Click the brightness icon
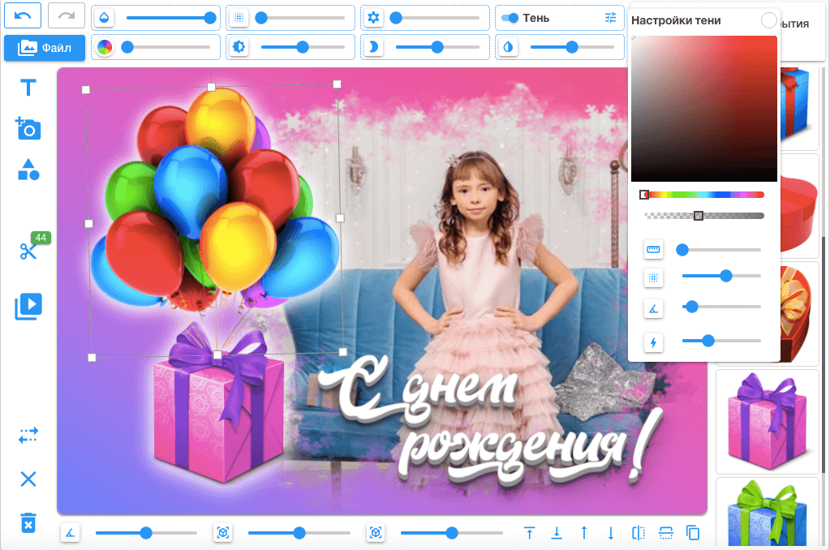Screen dimensions: 830x550 [x=239, y=47]
